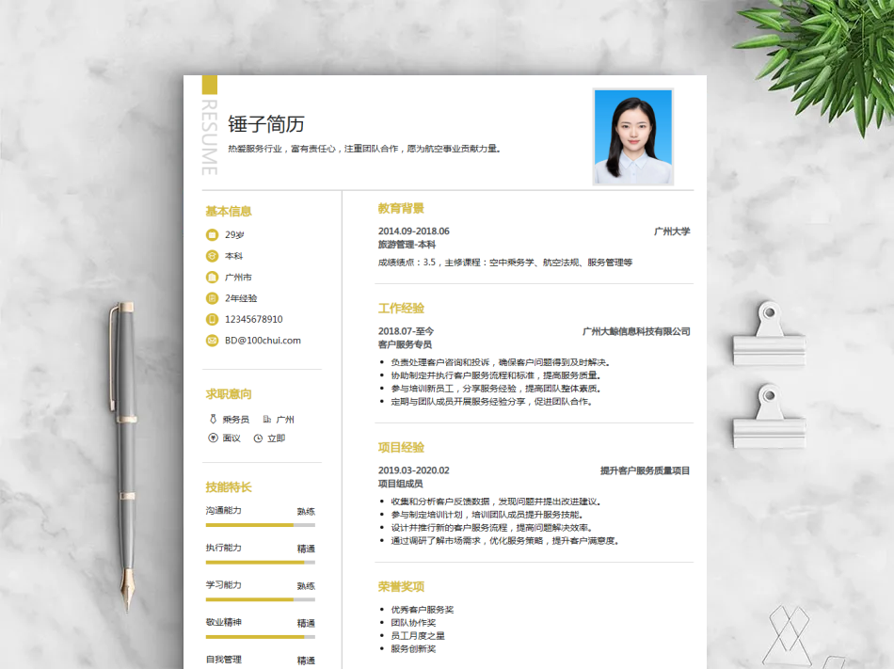Click the vertical RESUME label
894x669 pixels.
click(x=209, y=137)
